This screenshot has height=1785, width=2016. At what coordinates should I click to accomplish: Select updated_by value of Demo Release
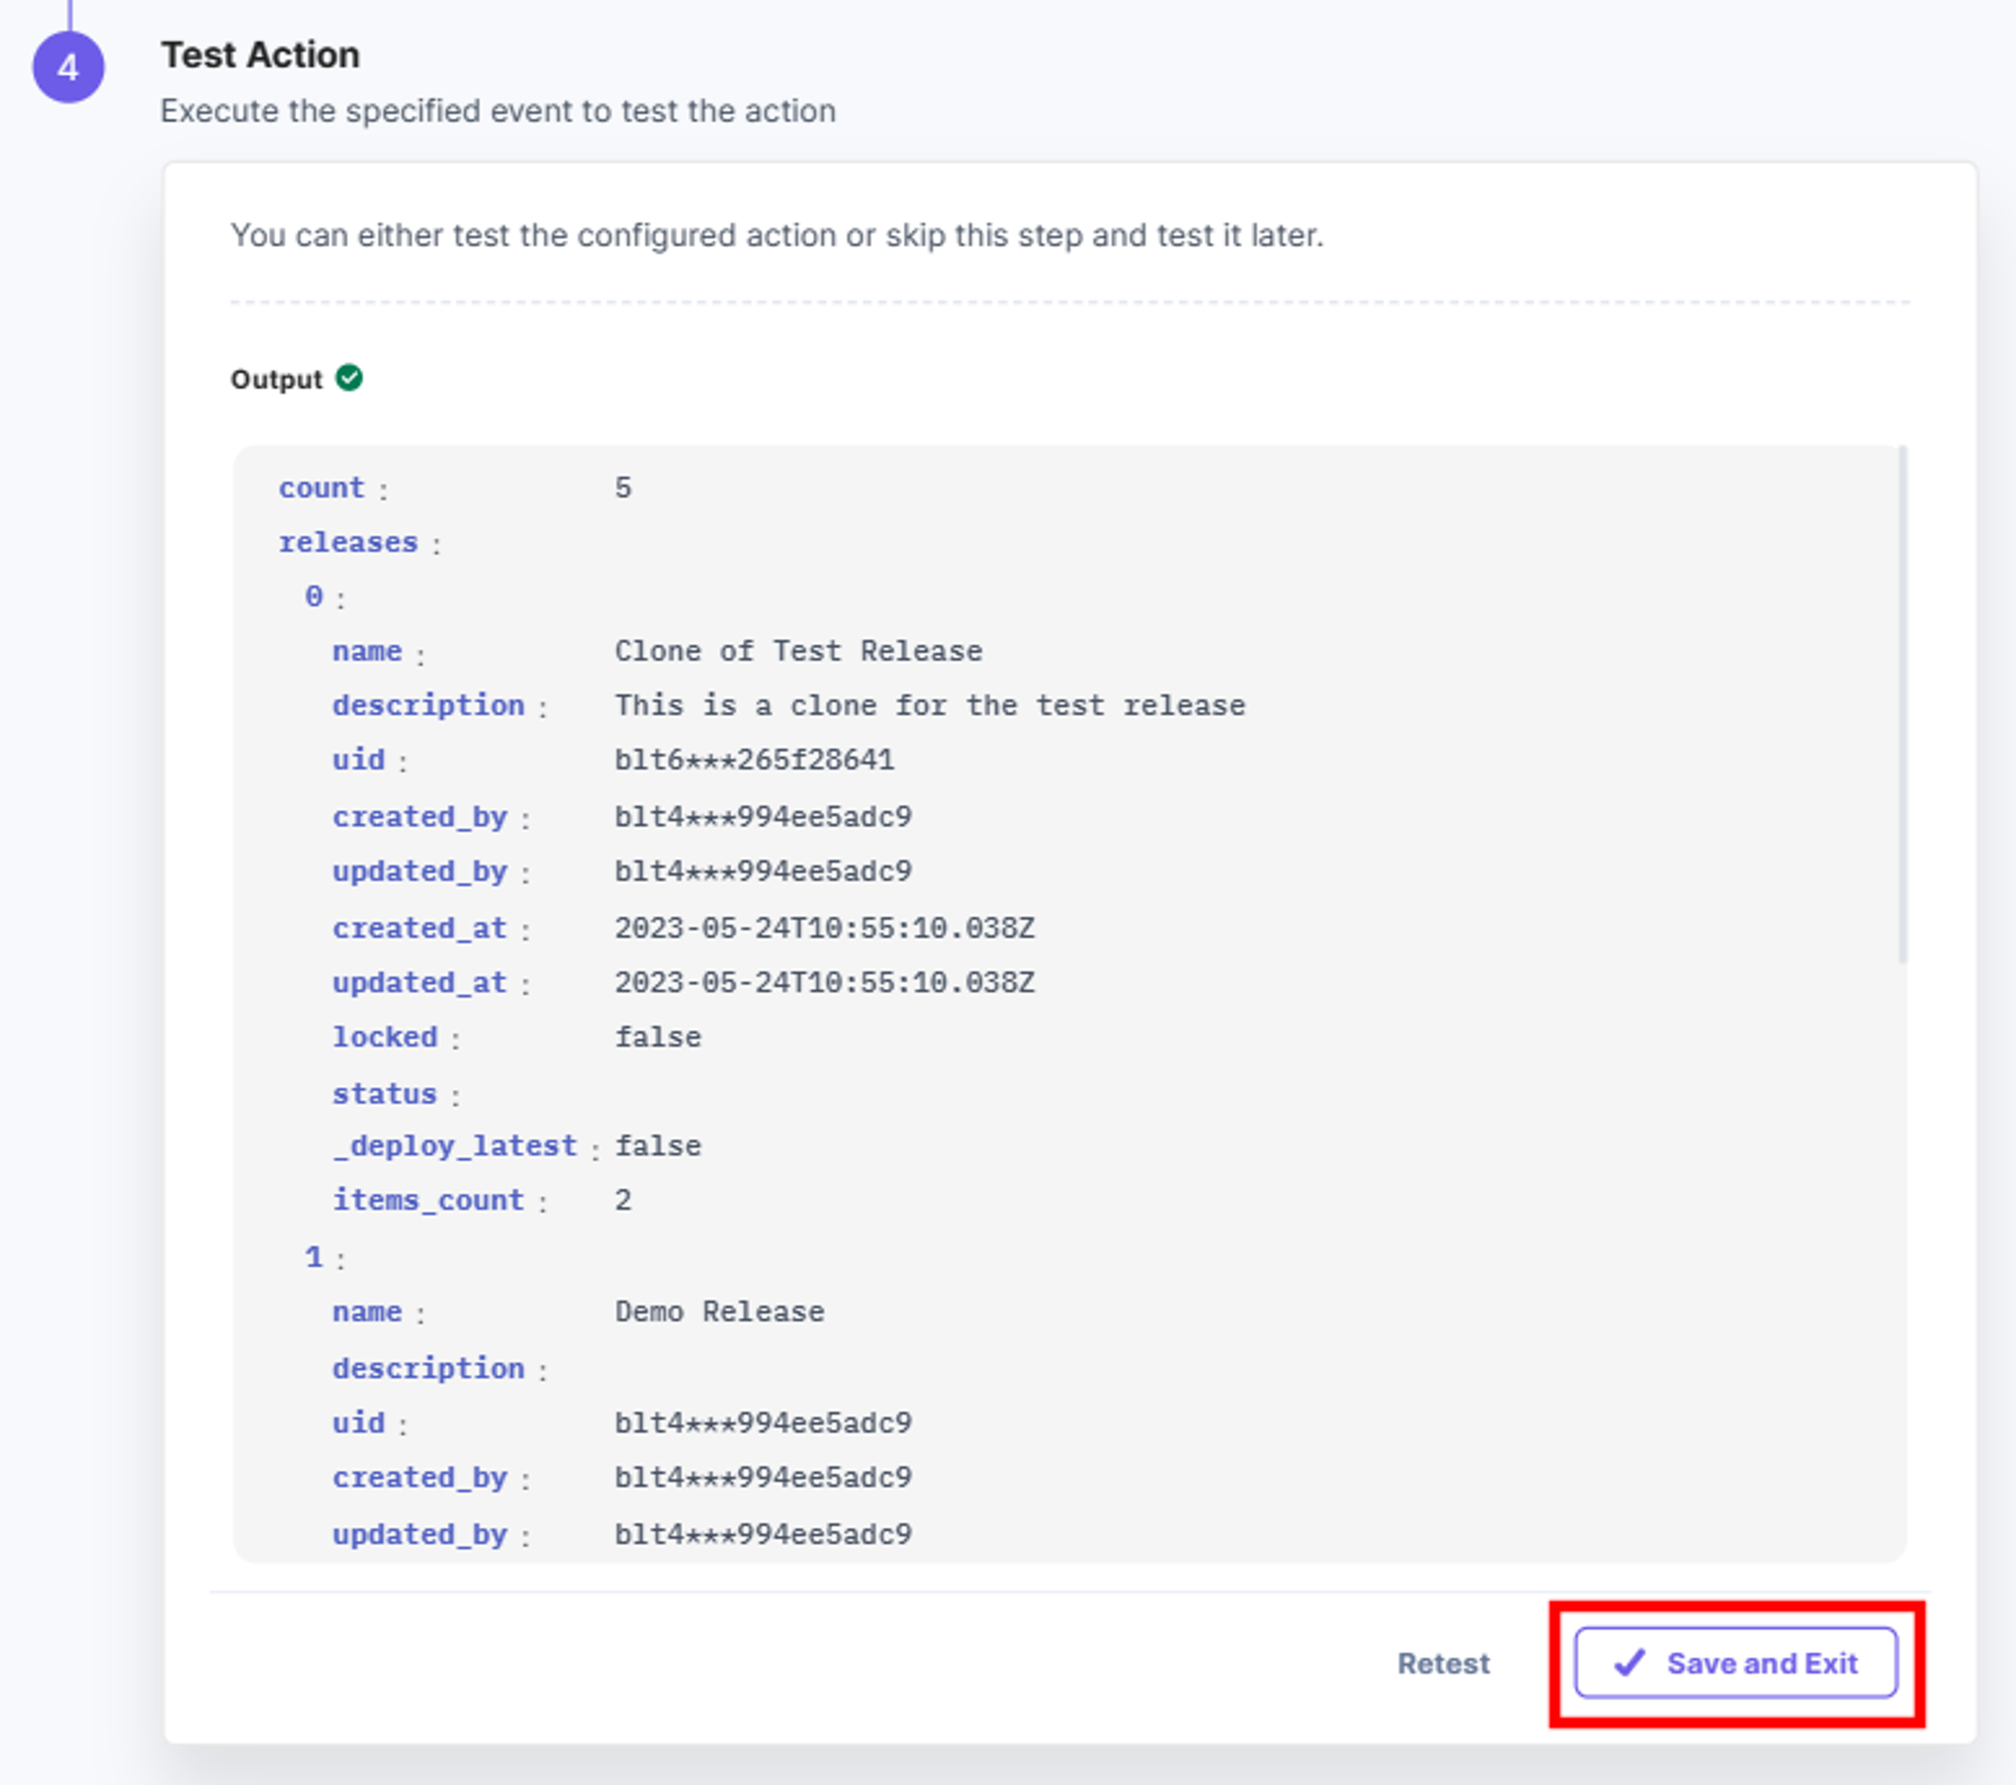point(763,1535)
